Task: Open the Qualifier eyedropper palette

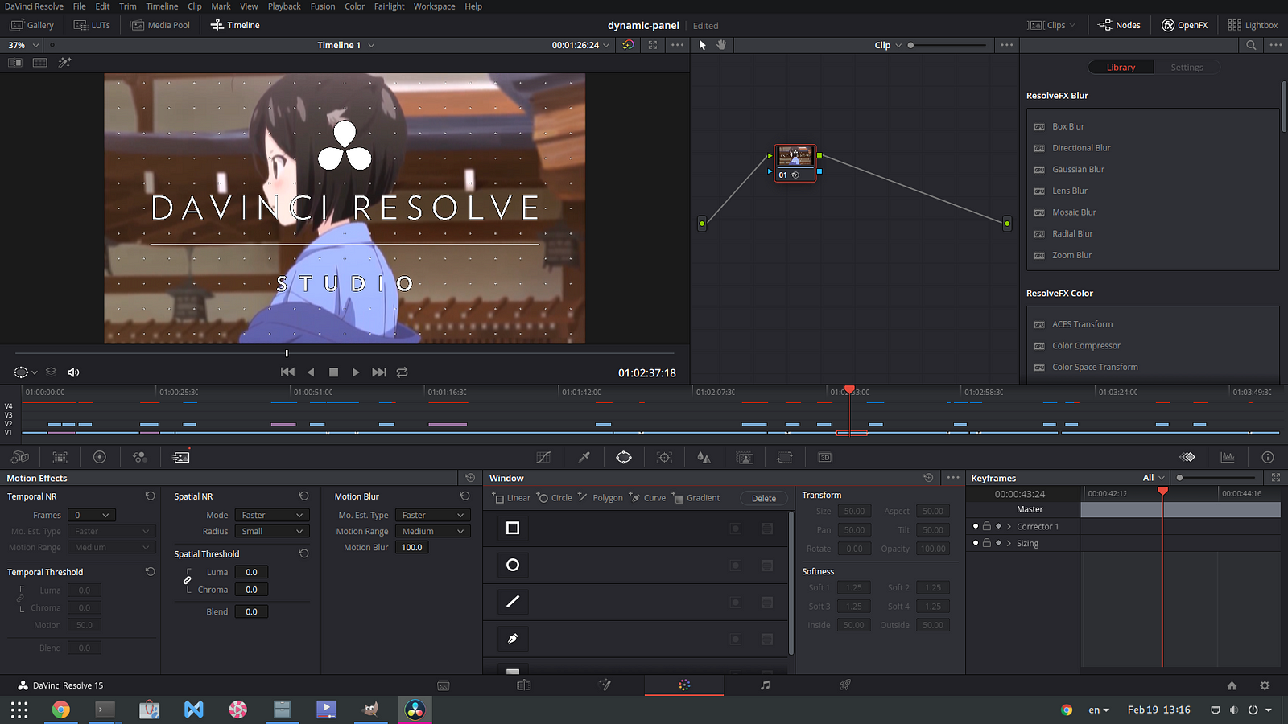Action: click(584, 457)
